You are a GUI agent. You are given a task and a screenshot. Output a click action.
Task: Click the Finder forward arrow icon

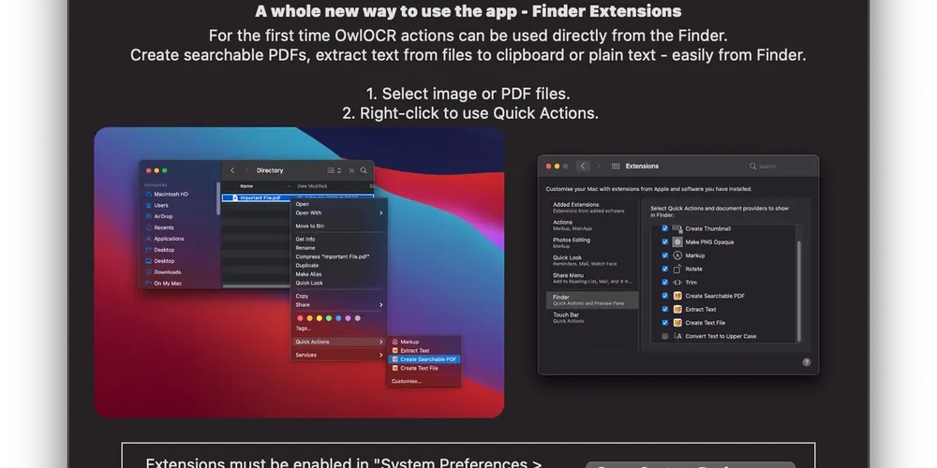(x=245, y=170)
